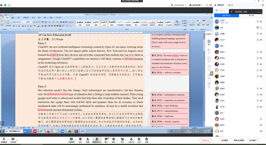This screenshot has height=145, width=266.
Task: Open the Security shield icon (安全)
Action: 80,139
